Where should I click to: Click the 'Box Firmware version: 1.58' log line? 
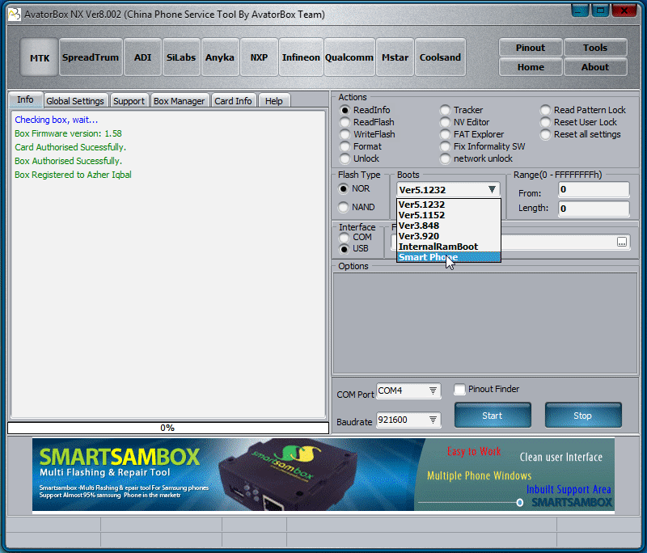(x=68, y=133)
